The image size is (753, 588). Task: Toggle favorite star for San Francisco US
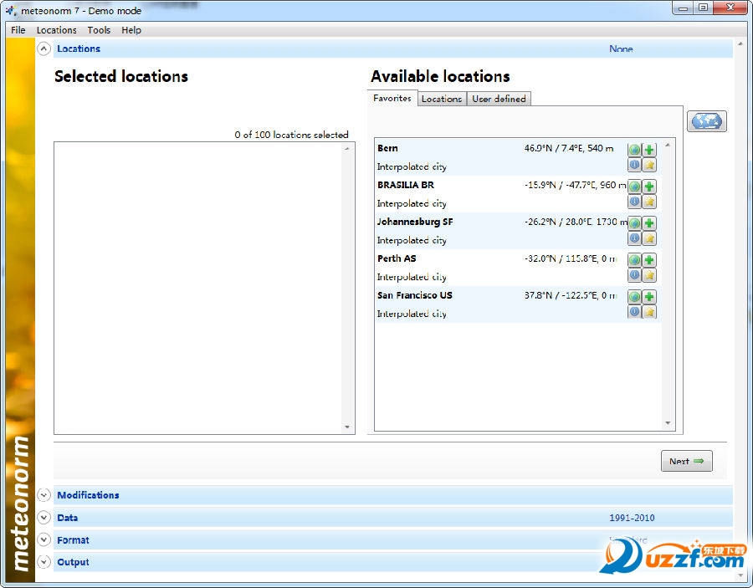tap(649, 311)
